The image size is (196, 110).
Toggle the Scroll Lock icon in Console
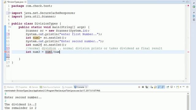155,87
